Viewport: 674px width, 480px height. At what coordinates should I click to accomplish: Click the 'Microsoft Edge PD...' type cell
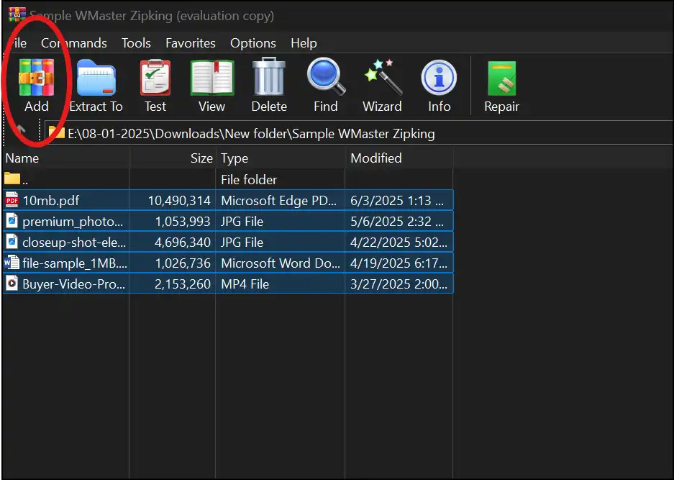(x=279, y=201)
